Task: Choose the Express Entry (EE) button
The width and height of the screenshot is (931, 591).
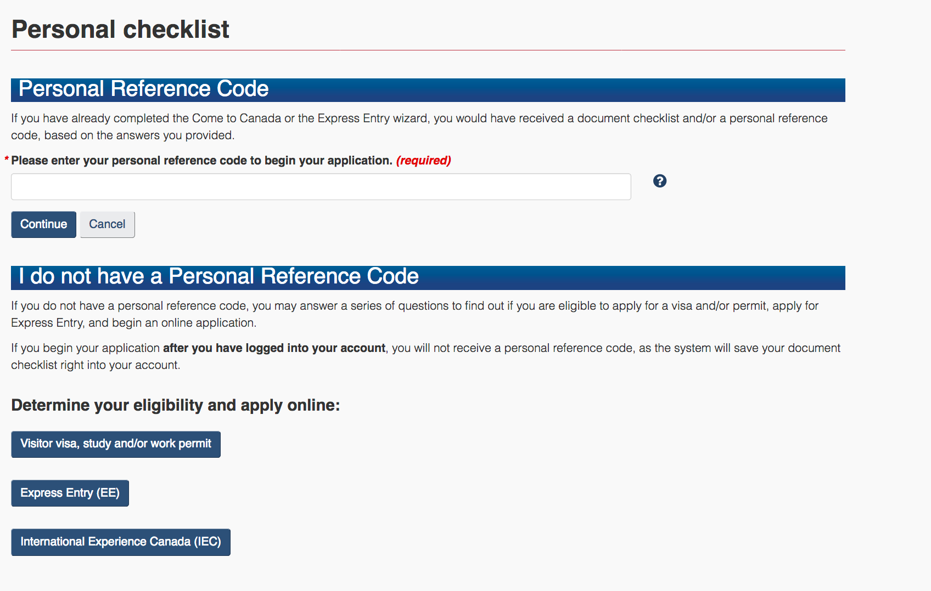Action: [70, 493]
